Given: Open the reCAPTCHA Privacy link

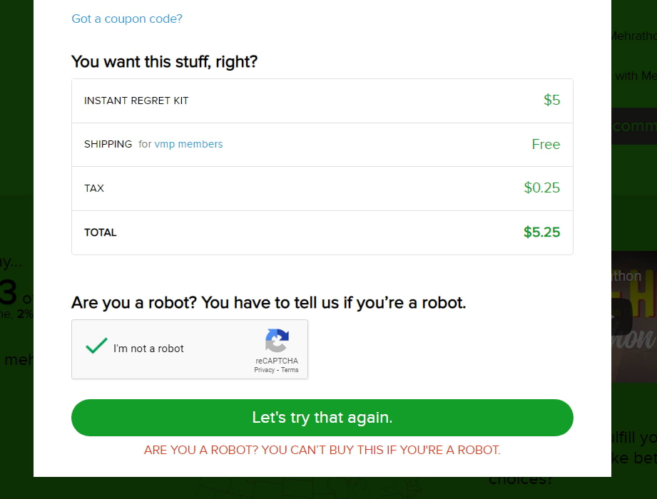Looking at the screenshot, I should pyautogui.click(x=264, y=370).
